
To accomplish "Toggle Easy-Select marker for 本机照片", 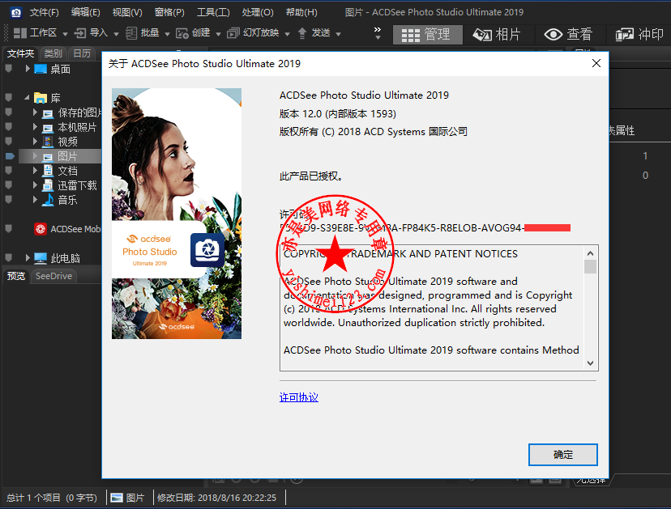I will (x=8, y=127).
